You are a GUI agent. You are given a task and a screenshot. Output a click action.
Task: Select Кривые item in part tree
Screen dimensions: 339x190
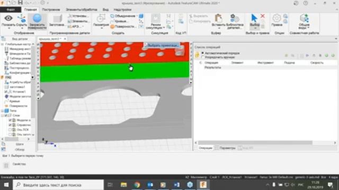tap(14, 101)
